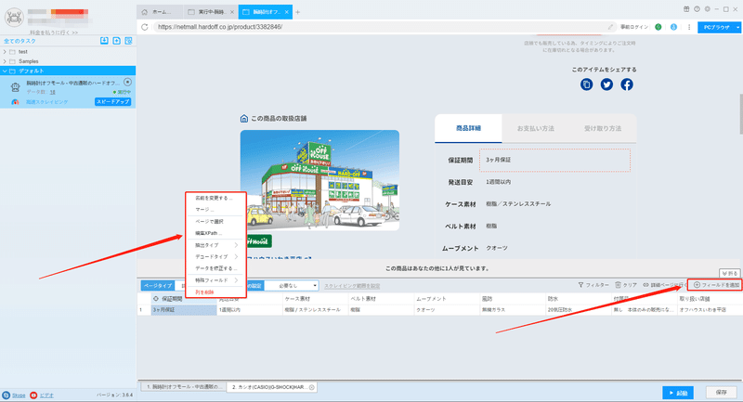
Task: Open the 必要なし dropdown
Action: pyautogui.click(x=292, y=286)
